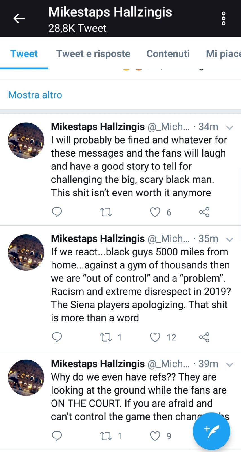Like the tweet with 12 likes
This screenshot has height=452, width=241.
155,337
